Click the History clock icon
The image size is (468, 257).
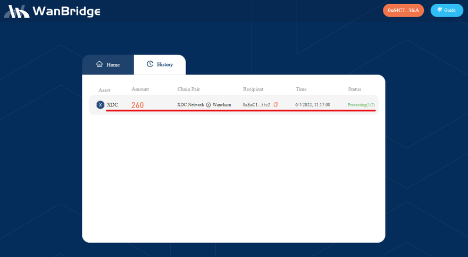(150, 64)
